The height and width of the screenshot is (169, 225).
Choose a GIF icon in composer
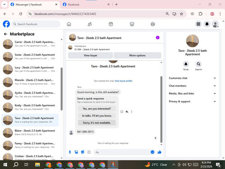89,152
